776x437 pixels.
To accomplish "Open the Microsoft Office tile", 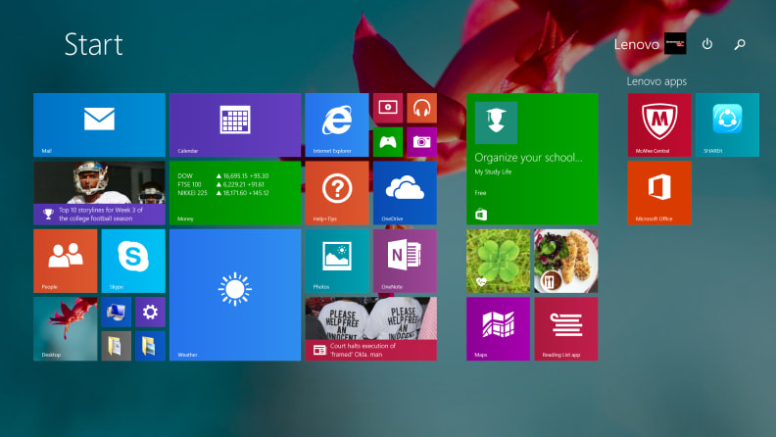I will [x=659, y=193].
